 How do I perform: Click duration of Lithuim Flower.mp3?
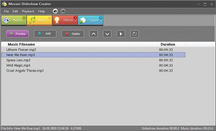coord(166,50)
